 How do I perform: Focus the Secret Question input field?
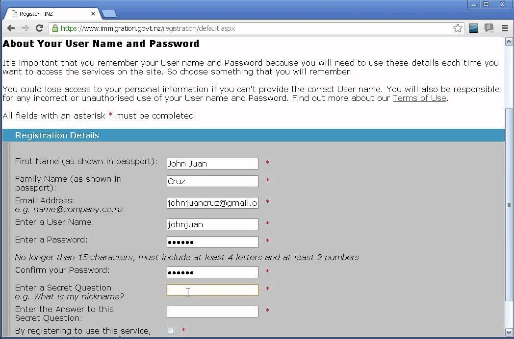point(212,290)
